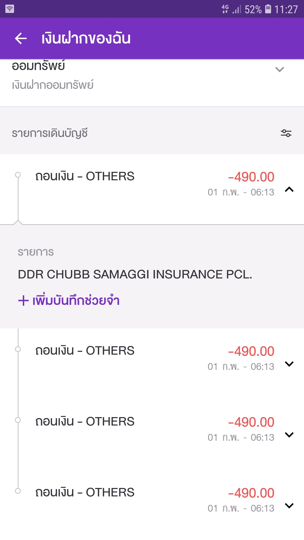
Task: Collapse the expanded first transaction details
Action: tap(289, 190)
